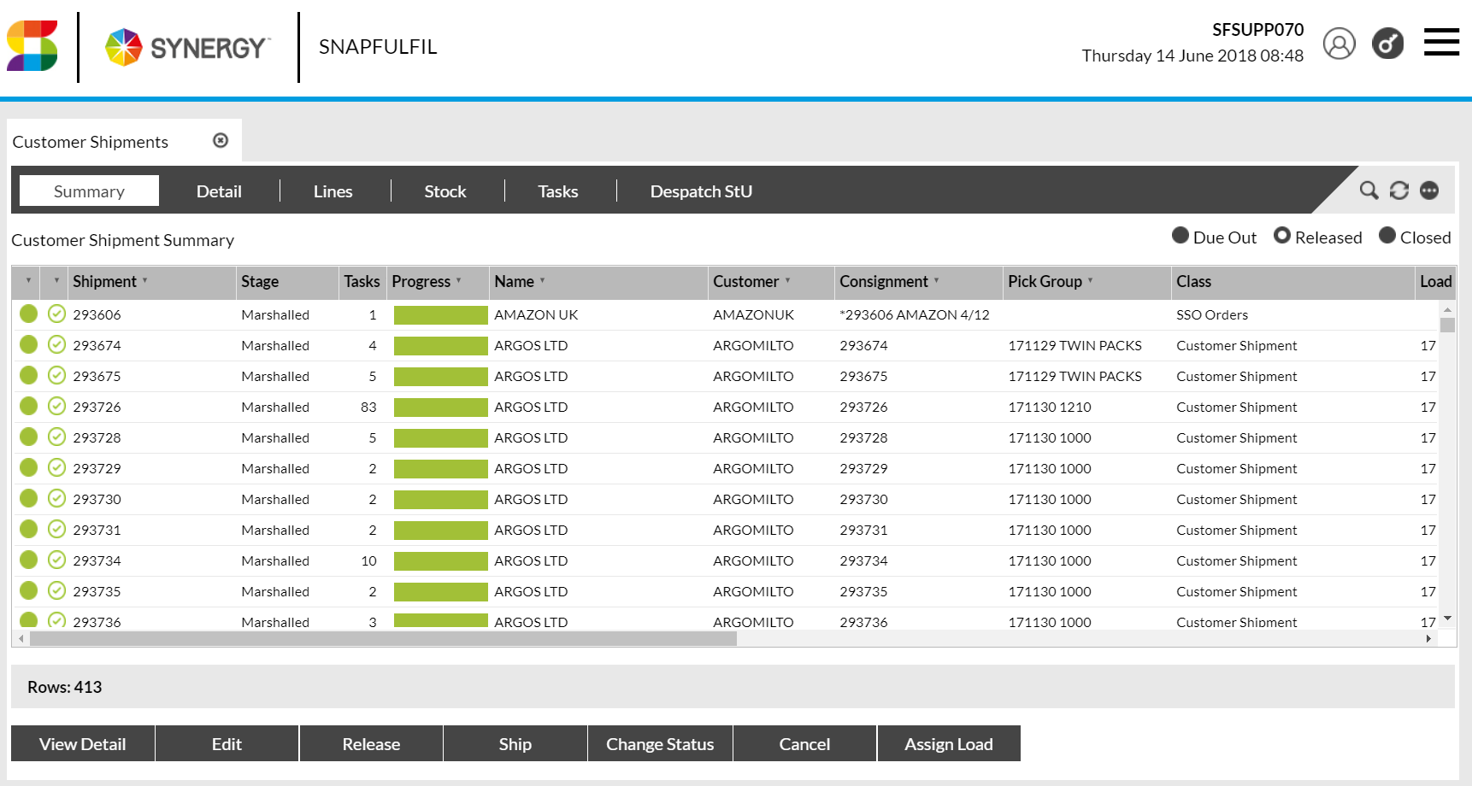This screenshot has height=786, width=1472.
Task: Open the ellipsis more-options icon
Action: point(1428,191)
